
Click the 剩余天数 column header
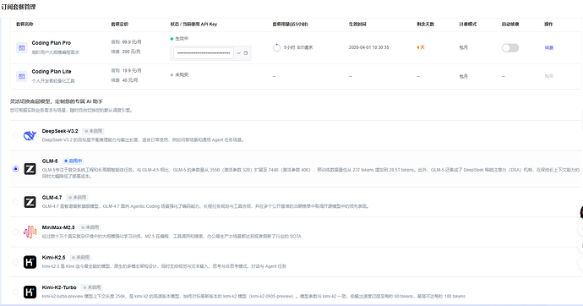pyautogui.click(x=425, y=25)
